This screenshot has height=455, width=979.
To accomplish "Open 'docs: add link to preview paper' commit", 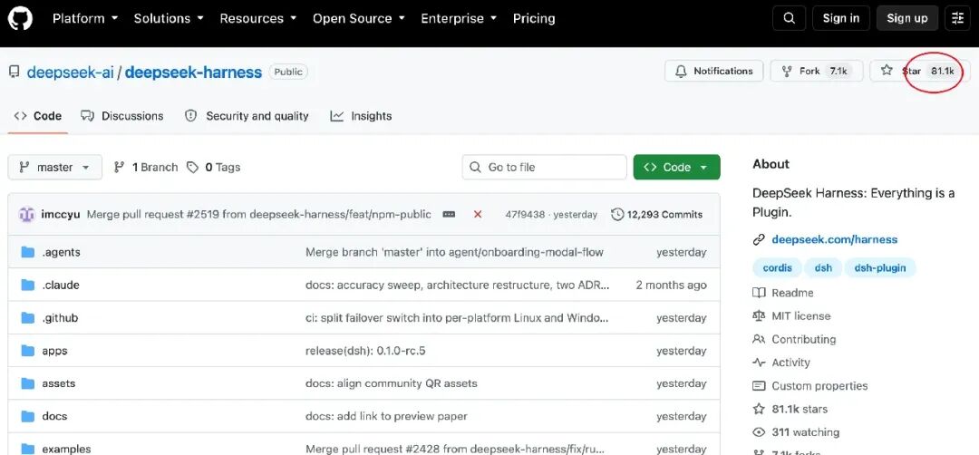I will [x=386, y=416].
